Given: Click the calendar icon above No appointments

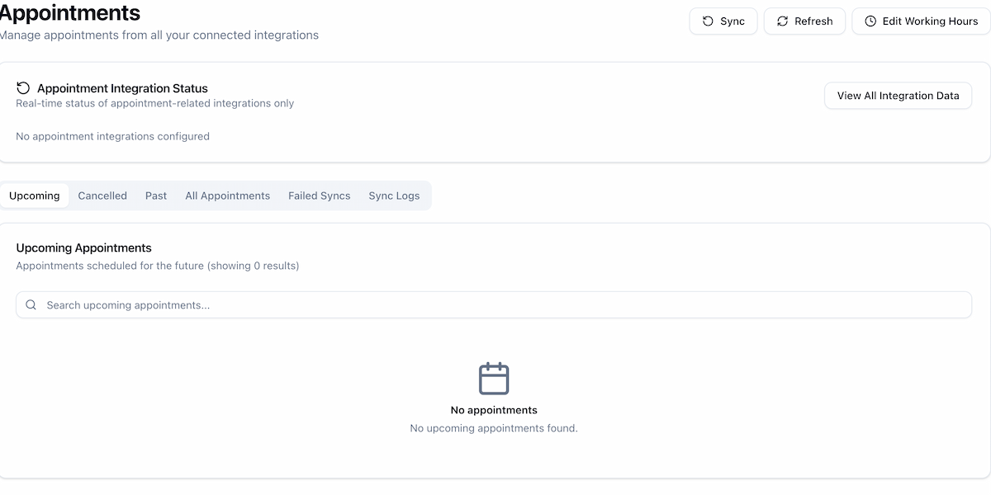Looking at the screenshot, I should point(494,378).
